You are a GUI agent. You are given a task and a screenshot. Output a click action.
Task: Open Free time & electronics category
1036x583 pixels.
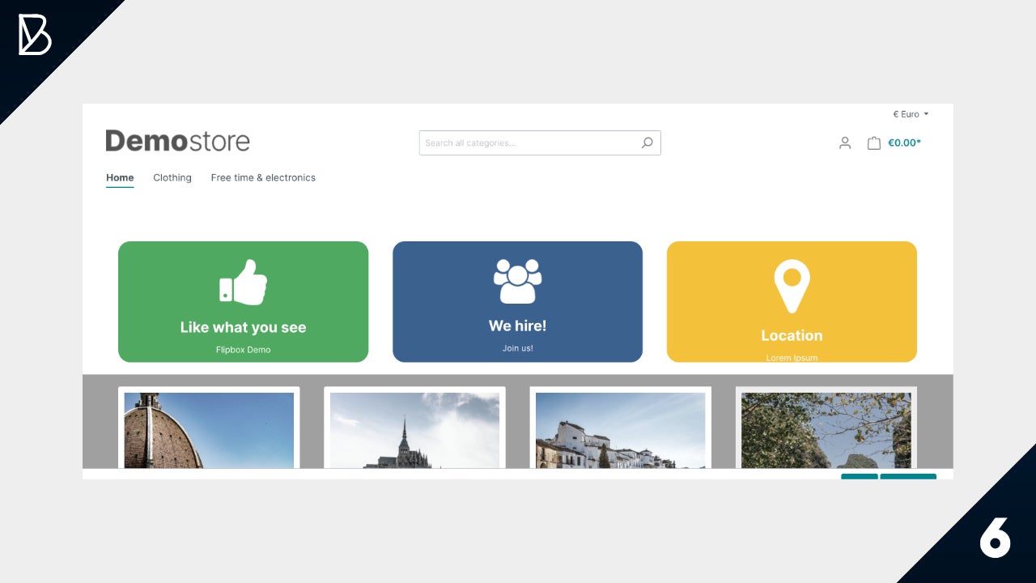(263, 177)
